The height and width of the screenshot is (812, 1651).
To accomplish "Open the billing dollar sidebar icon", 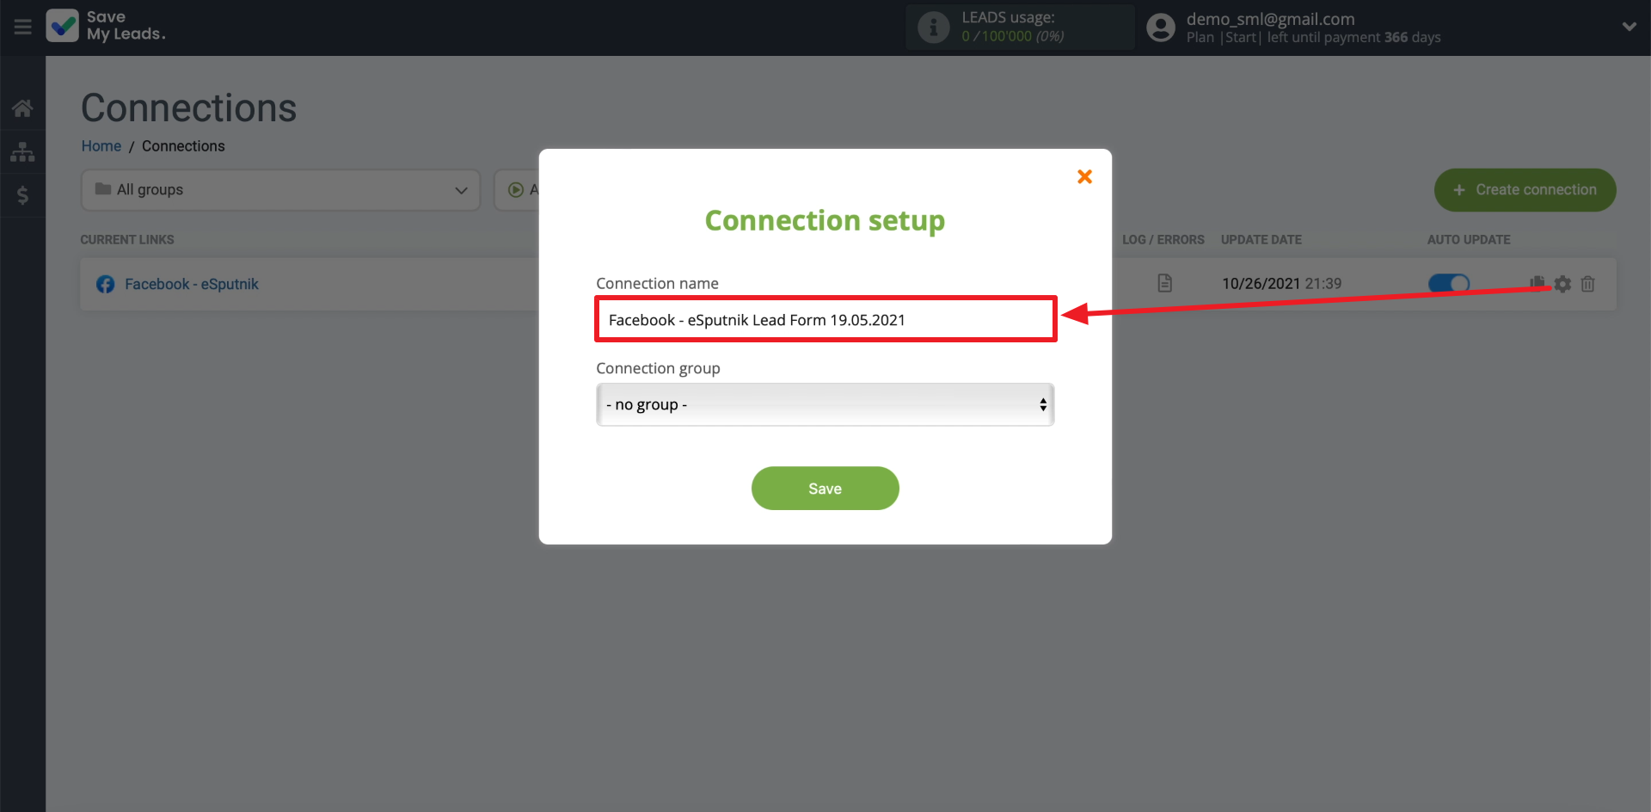I will pyautogui.click(x=22, y=195).
